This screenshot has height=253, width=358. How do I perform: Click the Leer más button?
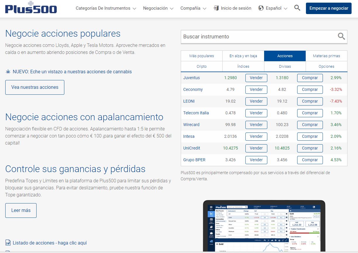tap(21, 210)
